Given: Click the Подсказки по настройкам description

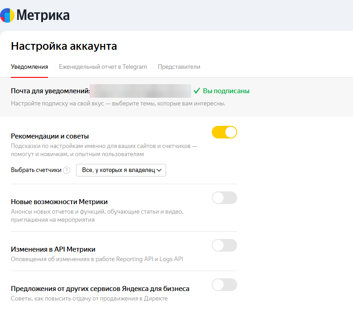Looking at the screenshot, I should [x=104, y=150].
